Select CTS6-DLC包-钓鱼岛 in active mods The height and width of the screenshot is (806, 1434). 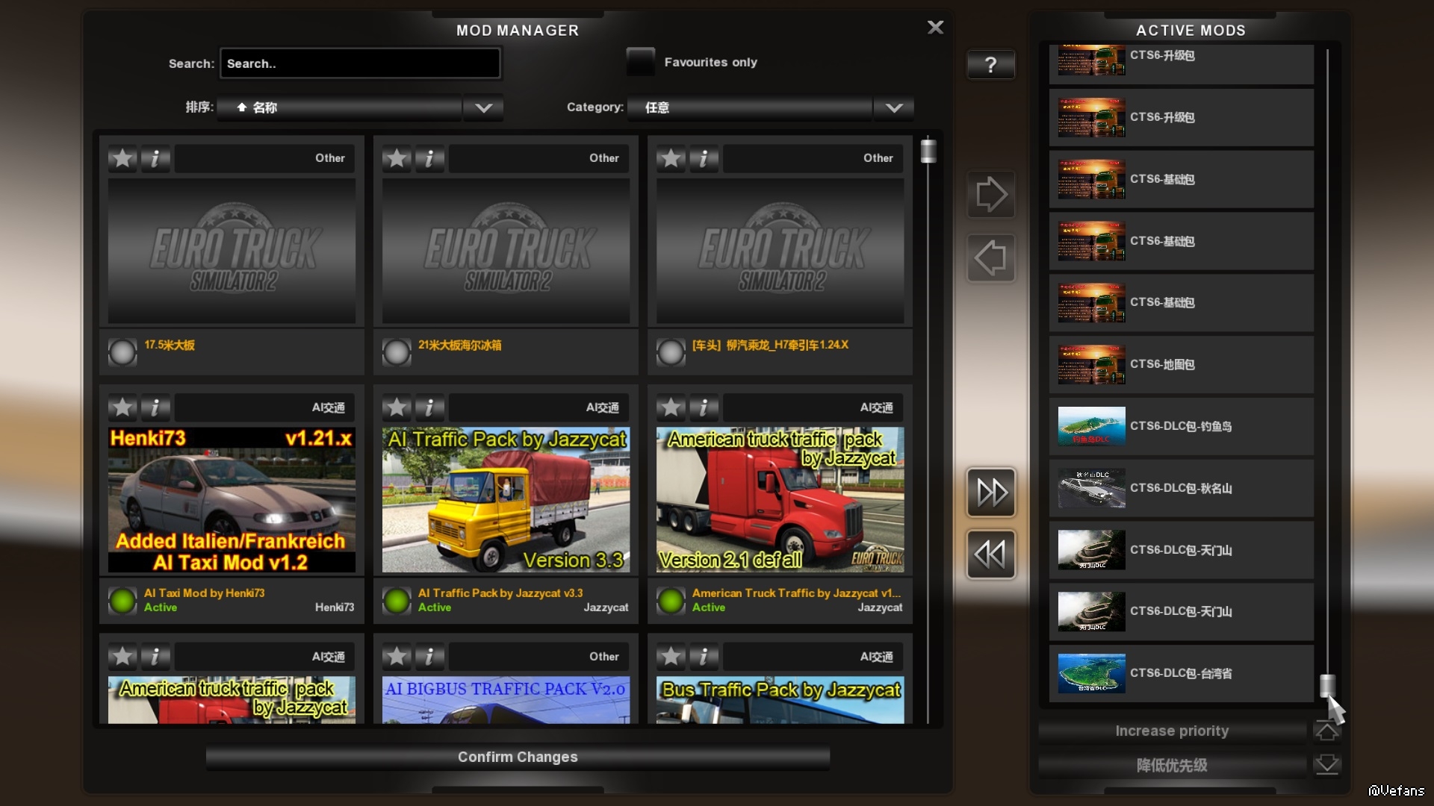(x=1181, y=426)
